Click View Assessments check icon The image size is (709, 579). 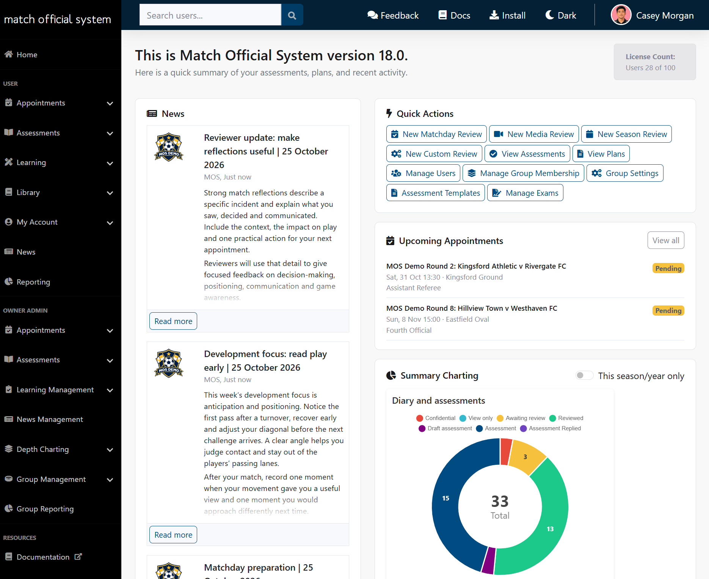(x=493, y=154)
